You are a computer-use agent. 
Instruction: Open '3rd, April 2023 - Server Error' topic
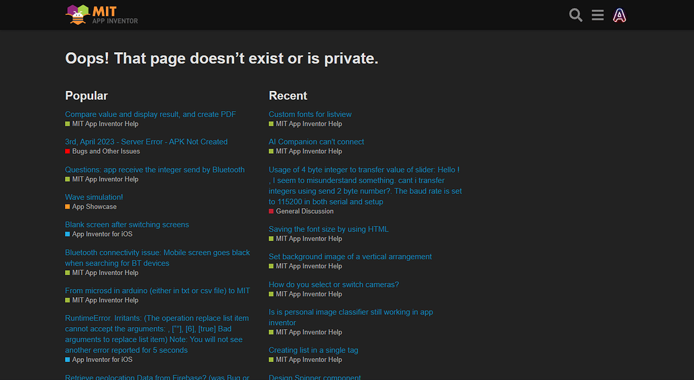click(x=146, y=142)
